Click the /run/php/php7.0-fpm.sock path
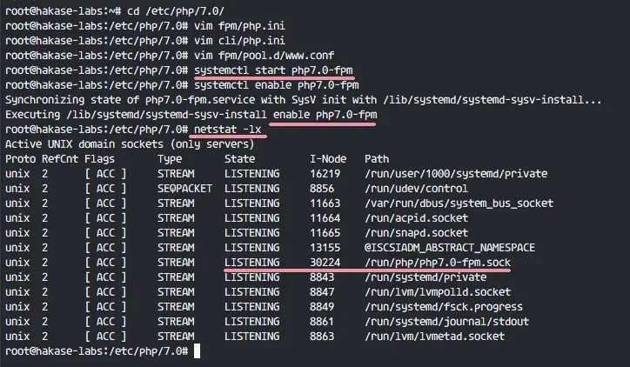The image size is (630, 367). tap(438, 263)
